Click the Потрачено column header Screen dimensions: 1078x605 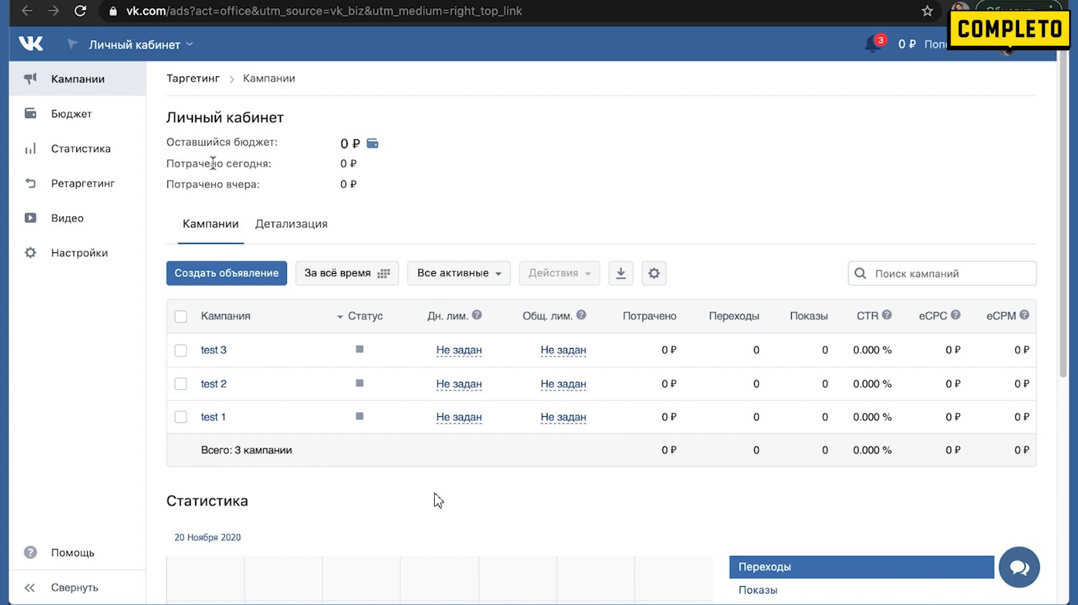[x=649, y=316]
